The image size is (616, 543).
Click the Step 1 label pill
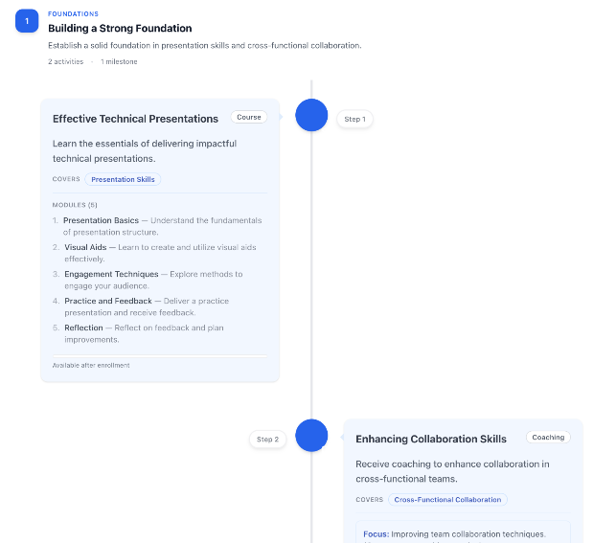[x=354, y=119]
